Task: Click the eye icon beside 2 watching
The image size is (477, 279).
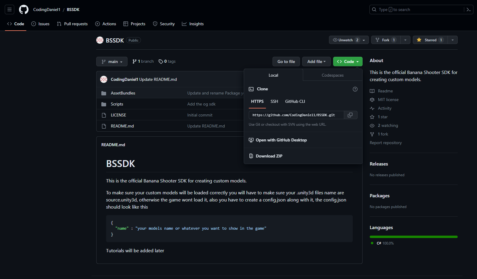Action: [372, 126]
